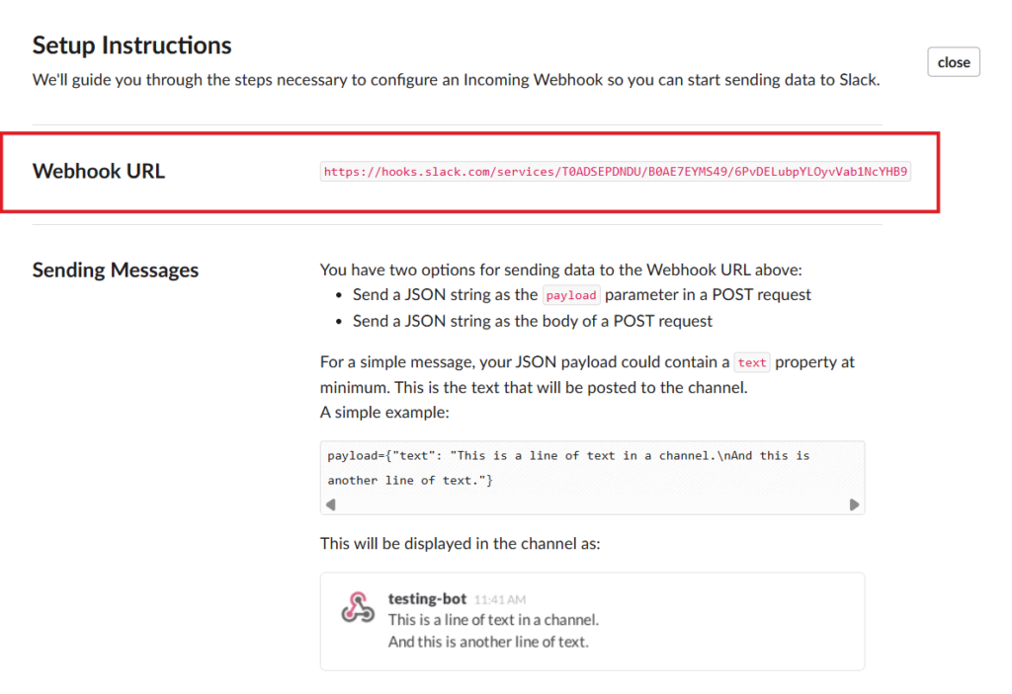Click the testing-bot username in the preview
1012x694 pixels.
tap(428, 598)
